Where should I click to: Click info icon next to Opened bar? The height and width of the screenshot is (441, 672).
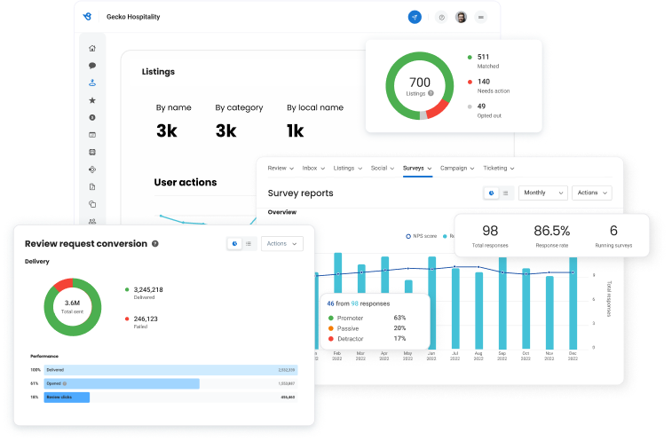coord(65,383)
